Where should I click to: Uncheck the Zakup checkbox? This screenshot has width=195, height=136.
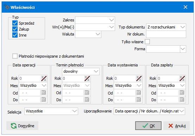[x=15, y=29]
